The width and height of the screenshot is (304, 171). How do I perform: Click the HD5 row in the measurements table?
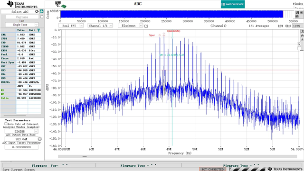(x=20, y=78)
